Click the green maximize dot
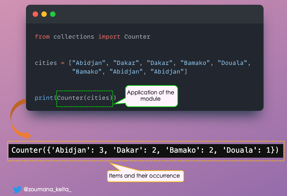Viewport: 287px width, 196px height. click(53, 14)
